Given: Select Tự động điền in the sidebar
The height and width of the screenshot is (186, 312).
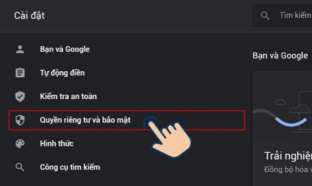Looking at the screenshot, I should 62,73.
